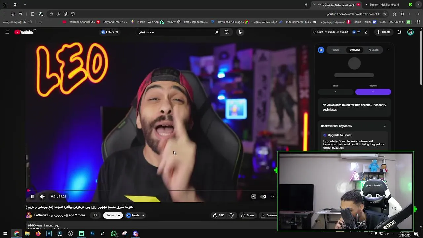Open the media controls toolbar icon
This screenshot has height=238, width=423.
pos(20,14)
